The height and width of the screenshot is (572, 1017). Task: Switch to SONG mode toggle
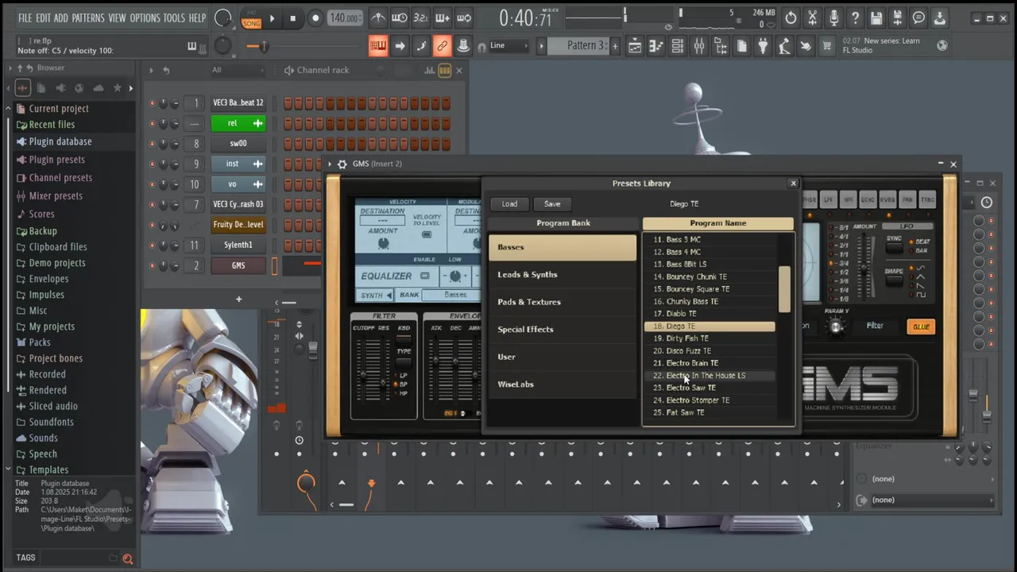(x=251, y=23)
